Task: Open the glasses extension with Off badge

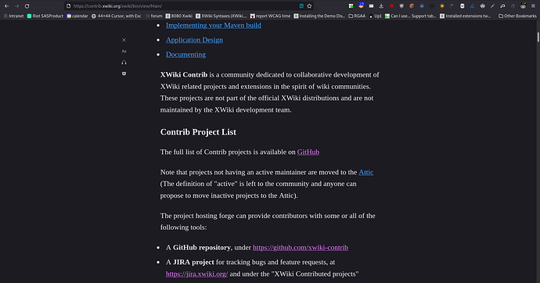Action: (523, 5)
